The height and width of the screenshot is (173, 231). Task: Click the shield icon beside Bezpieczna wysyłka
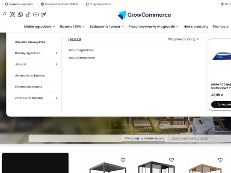pyautogui.click(x=6, y=4)
